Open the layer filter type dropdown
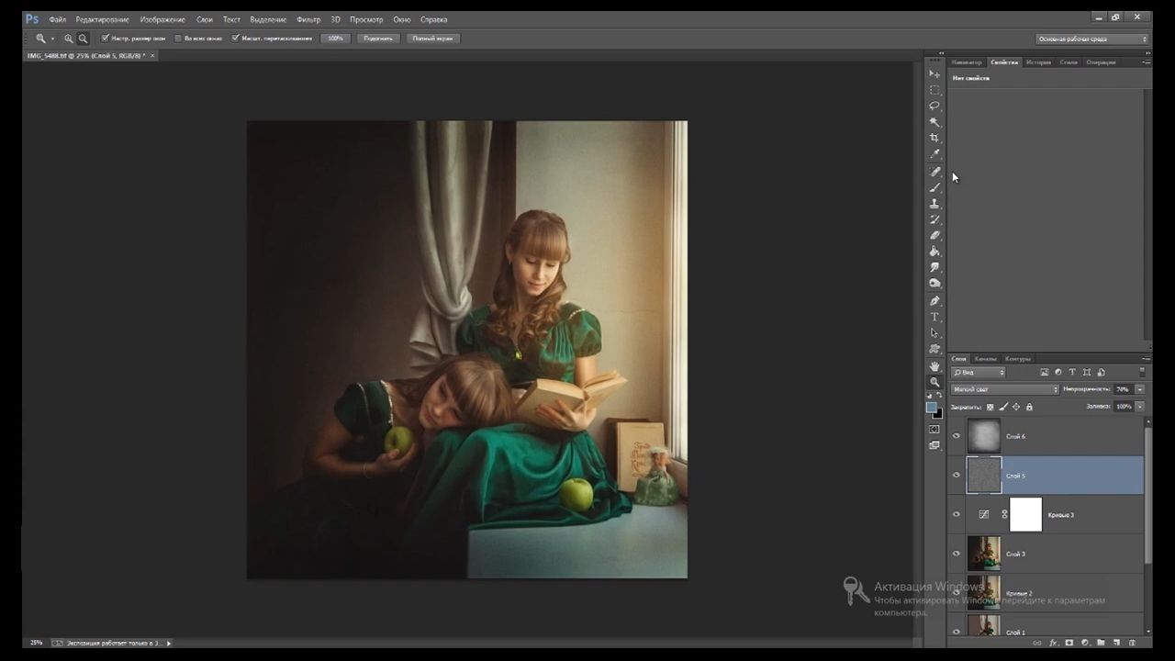 979,372
